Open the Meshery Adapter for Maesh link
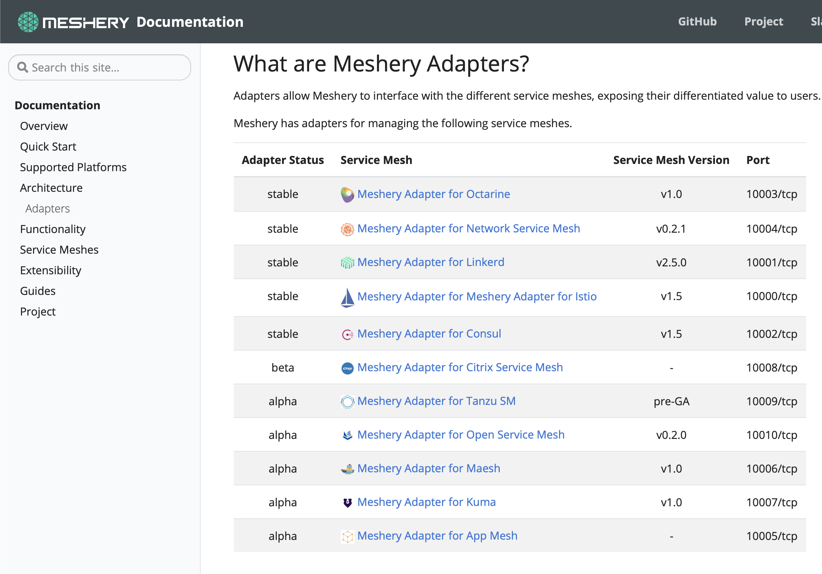The height and width of the screenshot is (574, 822). 429,468
